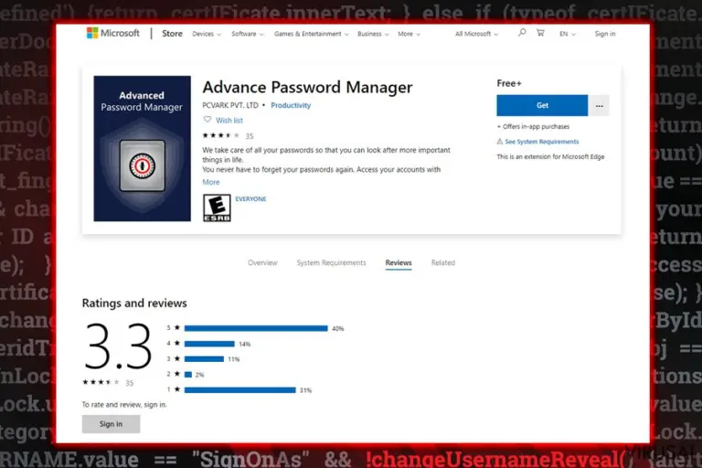Screen dimensions: 702x468
Task: Expand the Games & Entertainment menu
Action: [311, 34]
